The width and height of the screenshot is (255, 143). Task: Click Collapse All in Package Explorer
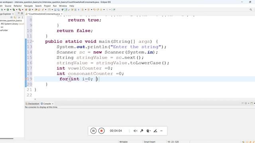pos(12,17)
